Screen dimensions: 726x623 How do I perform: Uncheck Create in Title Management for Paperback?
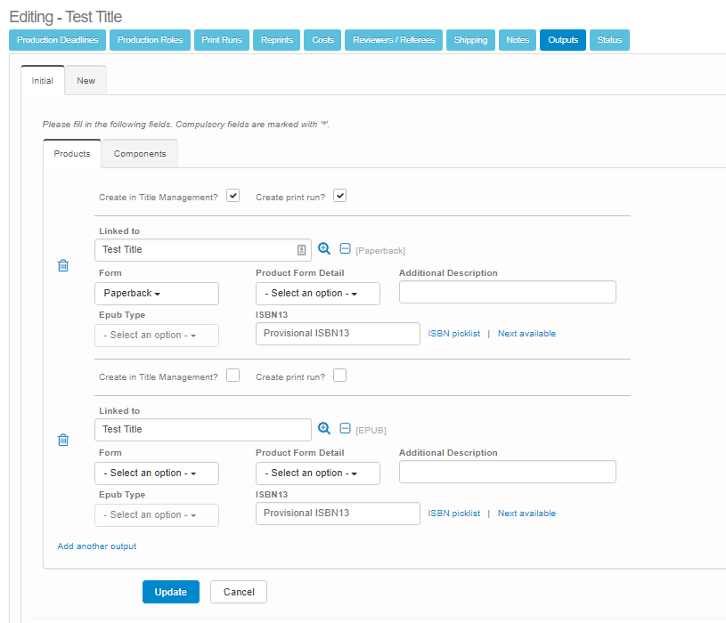tap(232, 196)
